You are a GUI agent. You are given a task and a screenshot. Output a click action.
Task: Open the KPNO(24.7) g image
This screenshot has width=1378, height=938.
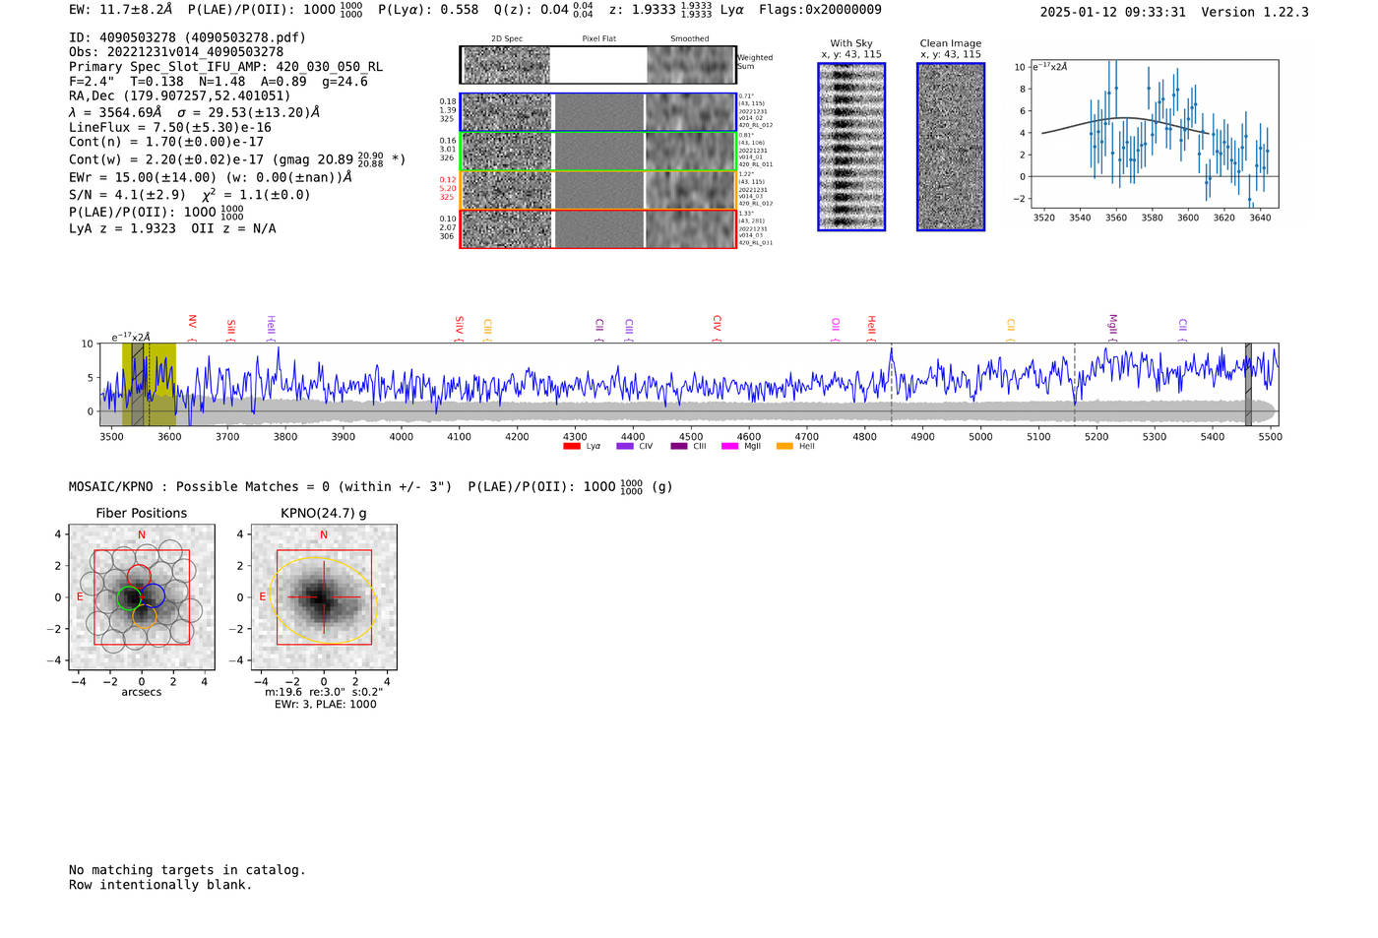pyautogui.click(x=324, y=596)
